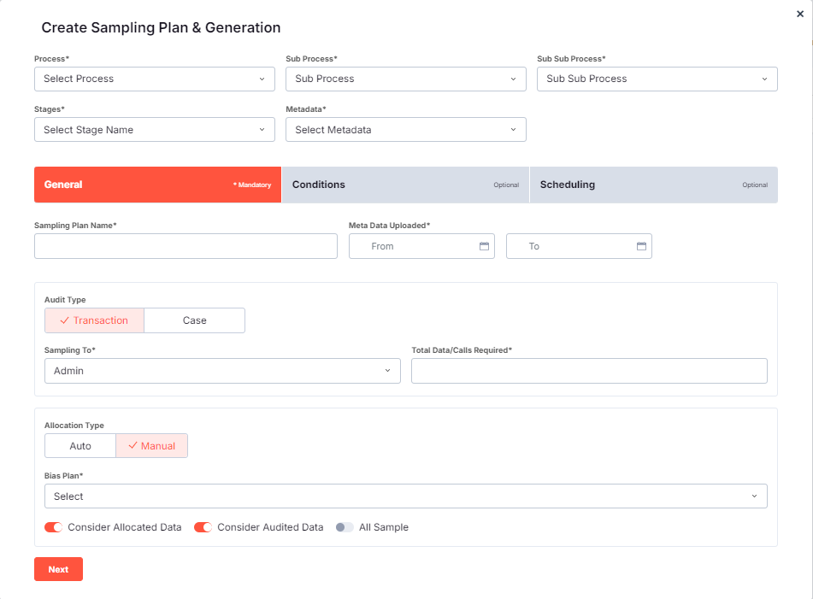Image resolution: width=813 pixels, height=599 pixels.
Task: Click the chevron on Select Metadata dropdown
Action: [514, 129]
